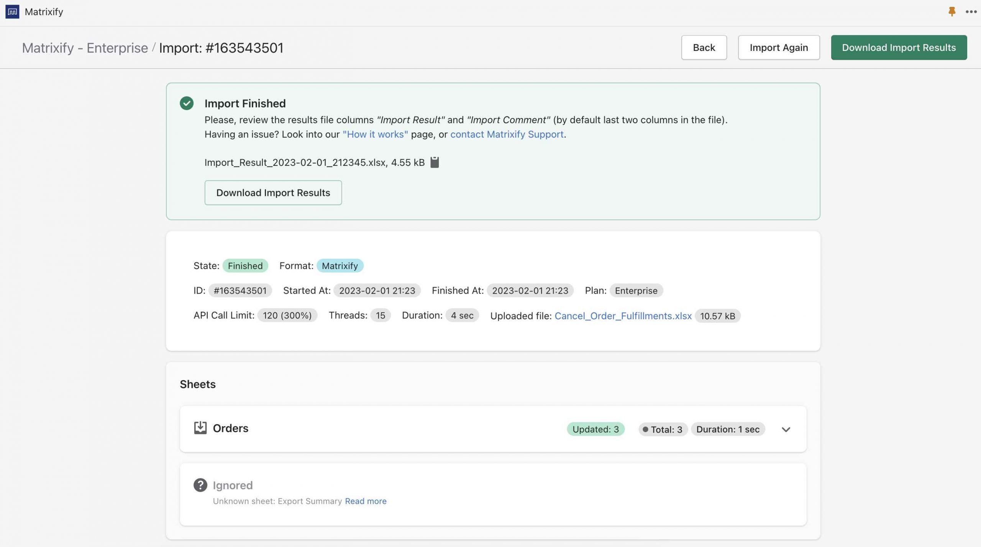Copy the result filename with clipboard icon
Screen dimensions: 981x547
435,162
